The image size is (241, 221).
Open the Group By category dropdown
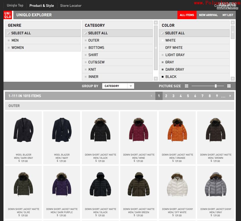(x=118, y=86)
